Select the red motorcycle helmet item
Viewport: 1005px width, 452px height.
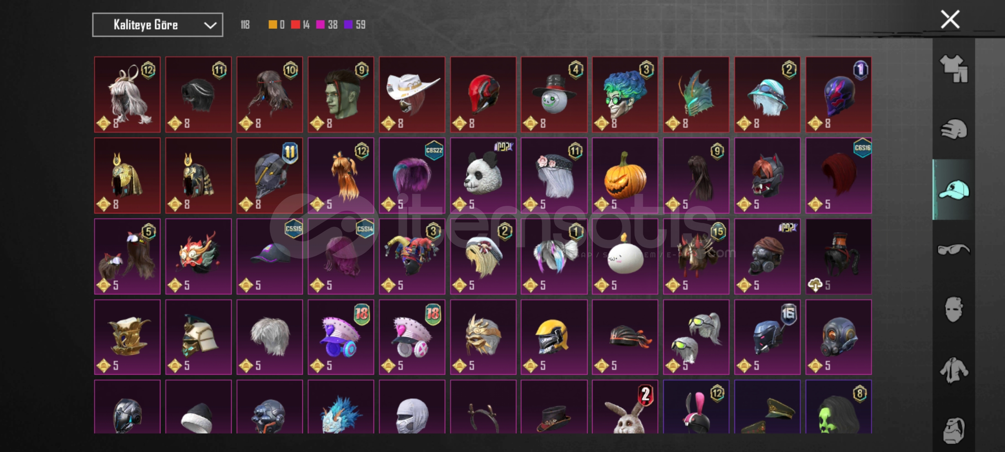[x=483, y=95]
